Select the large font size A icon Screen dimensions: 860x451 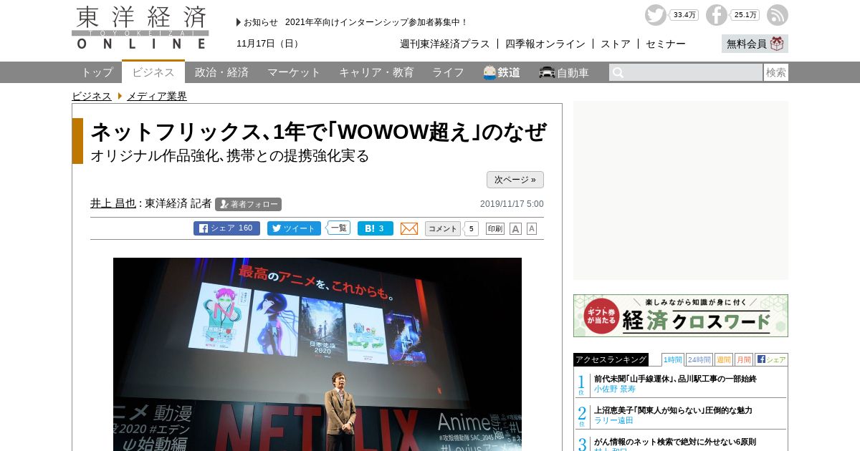coord(515,228)
